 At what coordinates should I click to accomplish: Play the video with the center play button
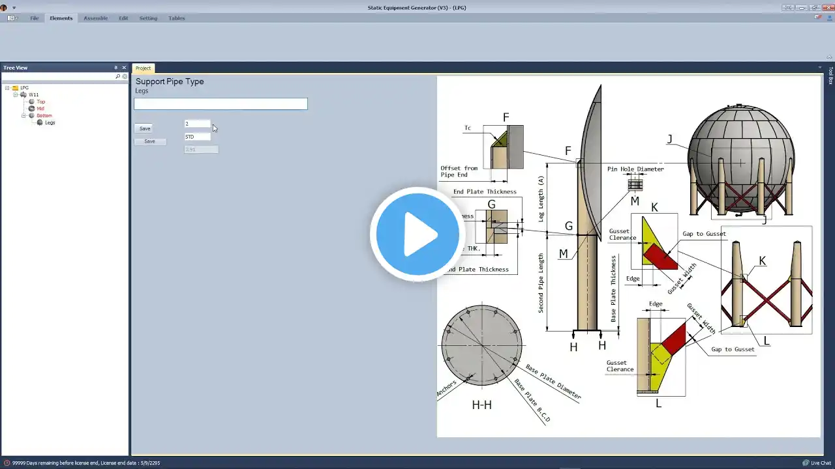pyautogui.click(x=417, y=234)
